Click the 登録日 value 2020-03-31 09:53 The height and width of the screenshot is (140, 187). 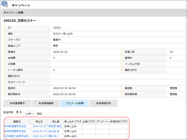point(64,88)
